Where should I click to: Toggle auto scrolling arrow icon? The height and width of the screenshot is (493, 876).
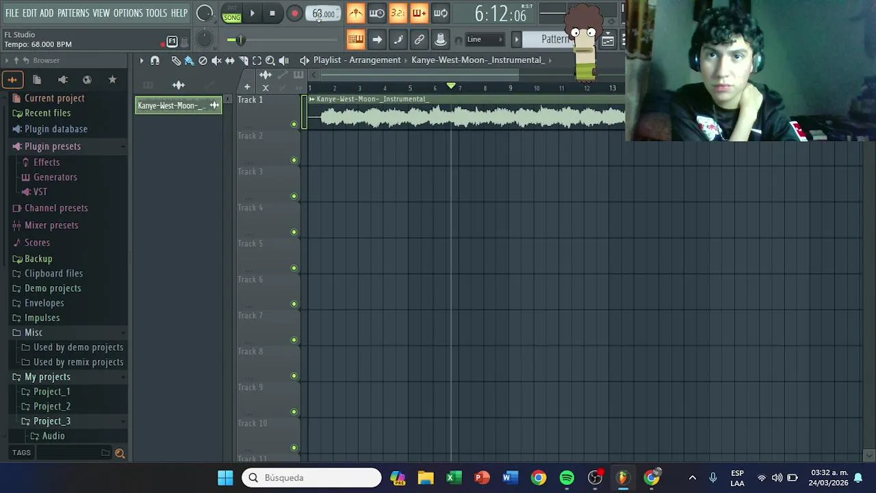click(x=376, y=40)
